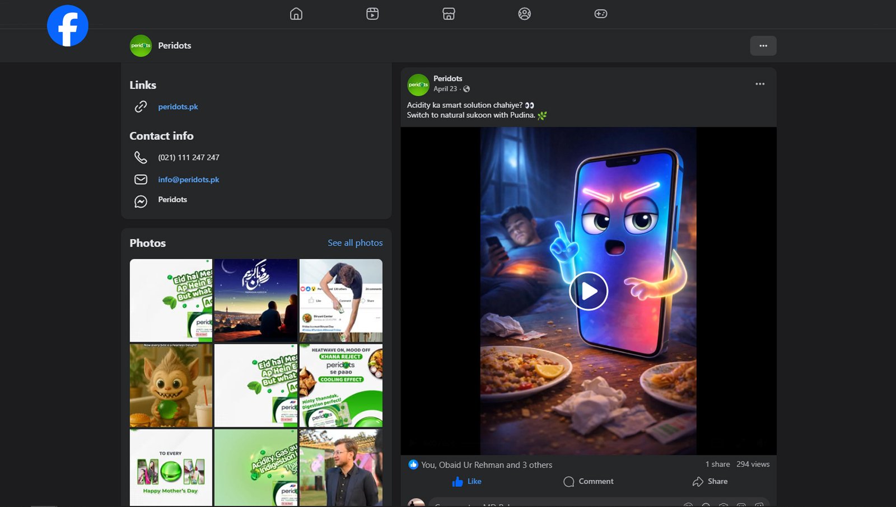Open the Ramadan night sky photo thumbnail

tap(256, 300)
